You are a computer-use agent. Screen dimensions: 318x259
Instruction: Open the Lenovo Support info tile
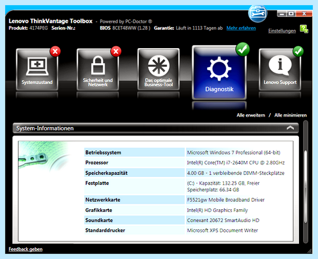point(280,69)
